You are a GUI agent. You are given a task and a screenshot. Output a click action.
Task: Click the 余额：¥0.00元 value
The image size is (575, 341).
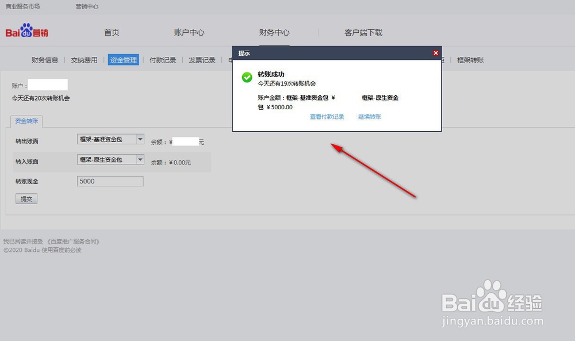click(x=171, y=162)
